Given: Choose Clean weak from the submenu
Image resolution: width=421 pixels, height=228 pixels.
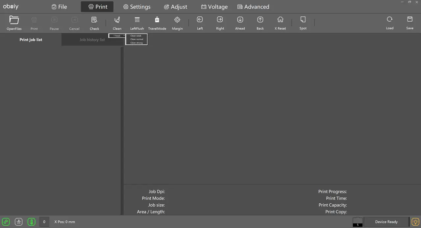Looking at the screenshot, I should tap(136, 36).
